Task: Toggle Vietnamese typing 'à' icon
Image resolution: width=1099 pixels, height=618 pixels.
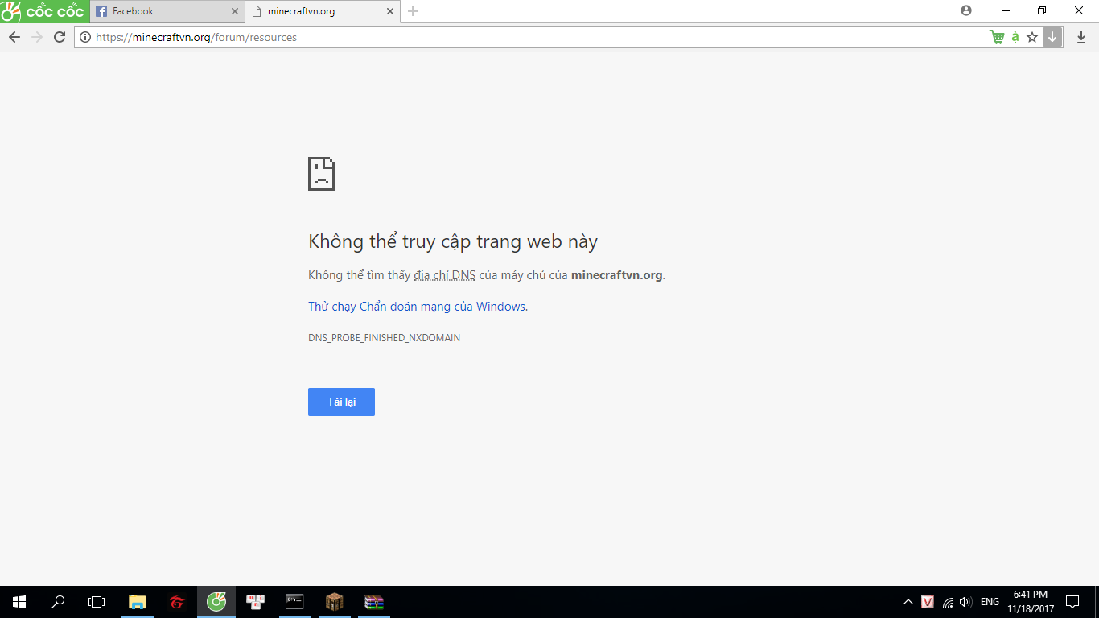Action: (x=1015, y=37)
